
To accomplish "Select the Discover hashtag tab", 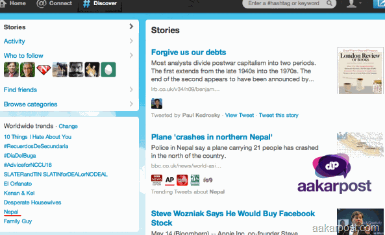I will tap(100, 4).
